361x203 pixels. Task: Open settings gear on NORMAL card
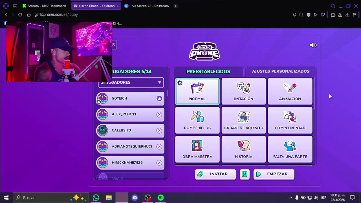point(180,83)
